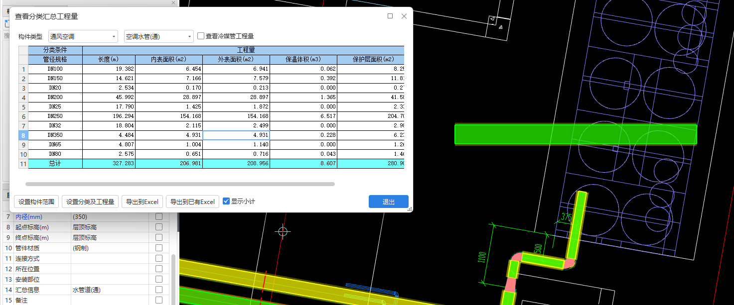The height and width of the screenshot is (305, 734).
Task: Click insulation volume 6.517 cell
Action: [303, 116]
